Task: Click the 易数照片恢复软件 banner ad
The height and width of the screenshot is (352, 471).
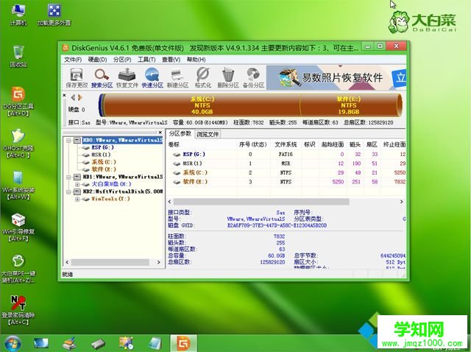Action: point(336,77)
